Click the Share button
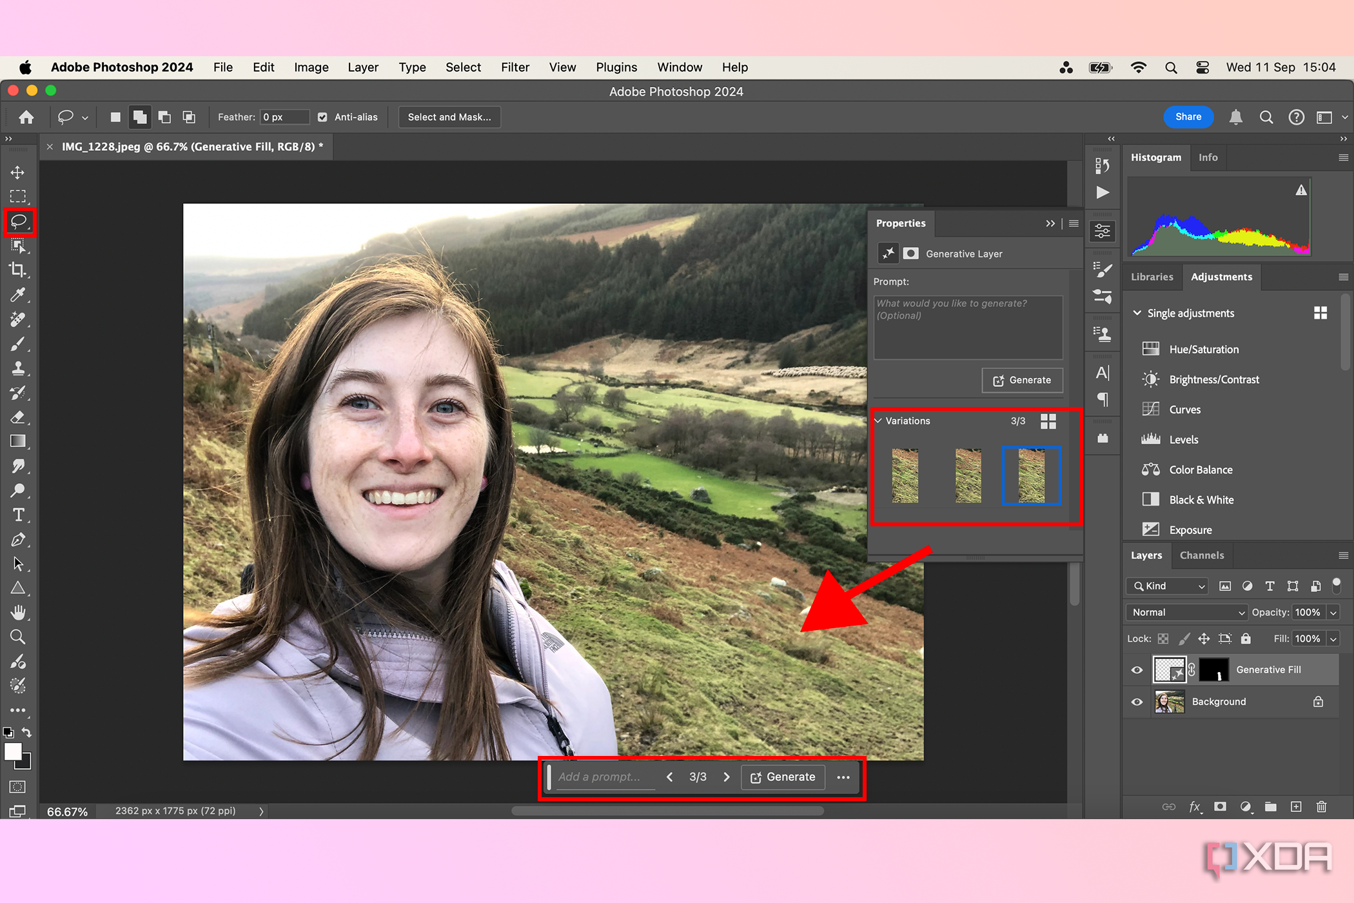The width and height of the screenshot is (1354, 903). click(1188, 117)
